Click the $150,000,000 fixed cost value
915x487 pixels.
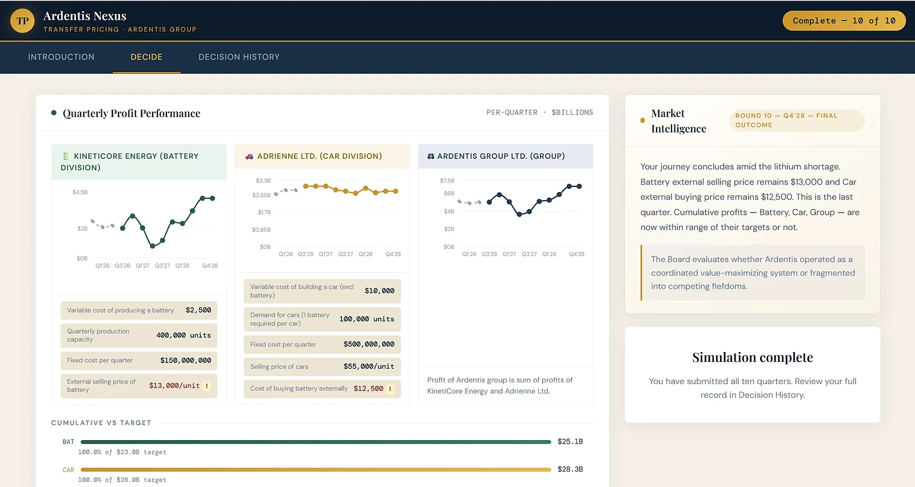(186, 361)
